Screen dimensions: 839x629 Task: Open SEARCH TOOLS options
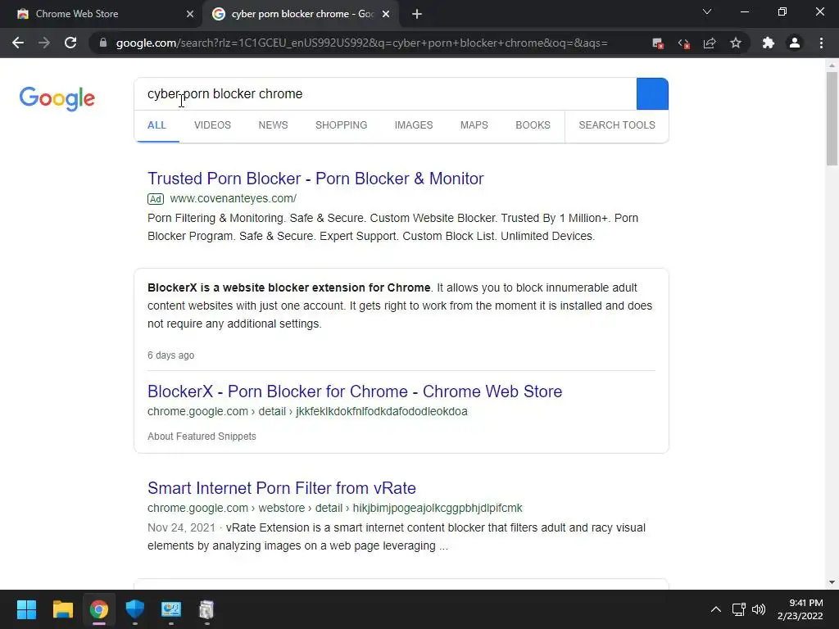(x=617, y=125)
